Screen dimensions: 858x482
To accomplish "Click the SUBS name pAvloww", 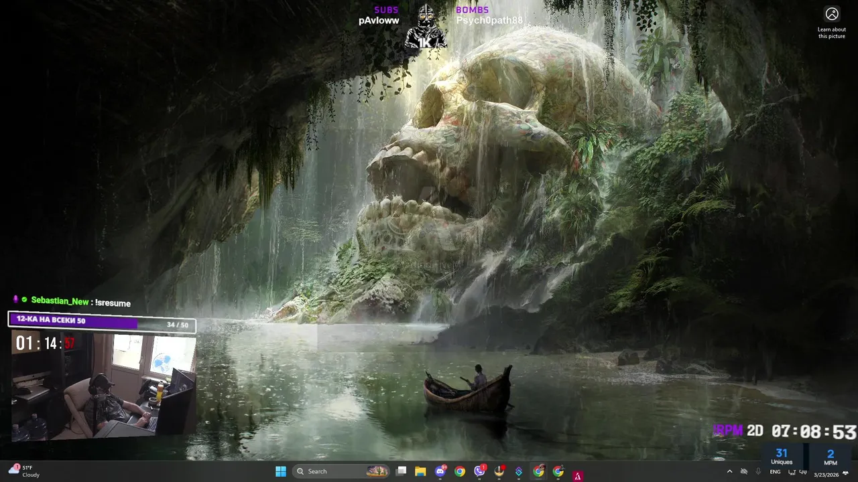I will (x=379, y=21).
